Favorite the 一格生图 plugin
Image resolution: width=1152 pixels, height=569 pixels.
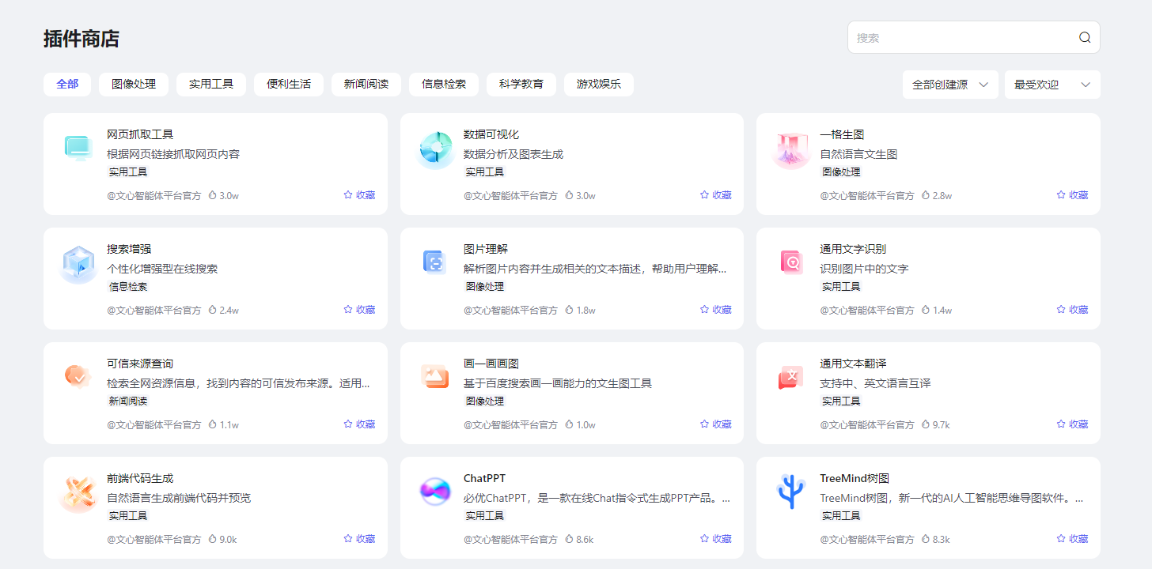[x=1072, y=195]
